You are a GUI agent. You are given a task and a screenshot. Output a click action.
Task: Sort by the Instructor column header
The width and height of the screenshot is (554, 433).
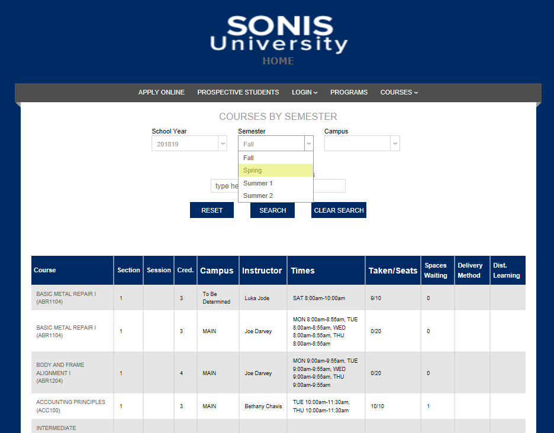[262, 271]
